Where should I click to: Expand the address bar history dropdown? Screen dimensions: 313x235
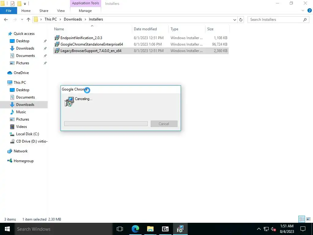coord(235,20)
